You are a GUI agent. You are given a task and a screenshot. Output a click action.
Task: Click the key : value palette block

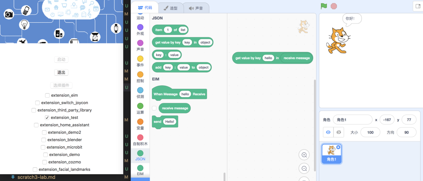coord(167,55)
